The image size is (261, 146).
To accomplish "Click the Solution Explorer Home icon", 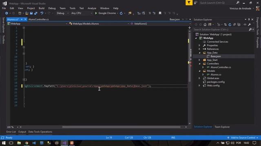I will click(x=205, y=24).
